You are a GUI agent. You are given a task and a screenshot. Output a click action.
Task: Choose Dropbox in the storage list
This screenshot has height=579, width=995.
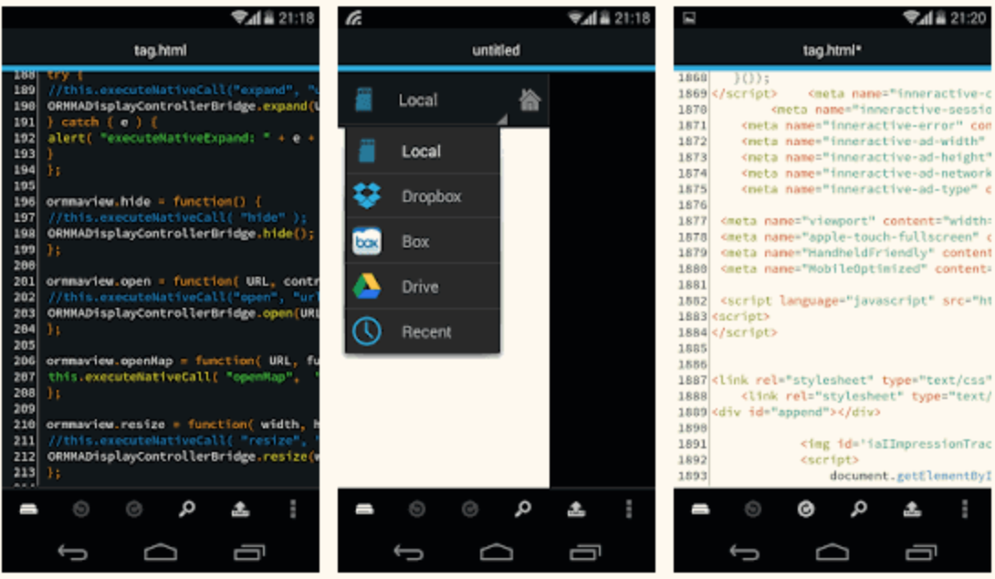pyautogui.click(x=423, y=196)
